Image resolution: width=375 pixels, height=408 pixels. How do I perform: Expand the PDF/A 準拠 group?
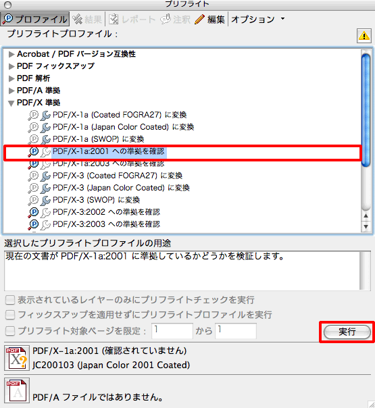(11, 91)
